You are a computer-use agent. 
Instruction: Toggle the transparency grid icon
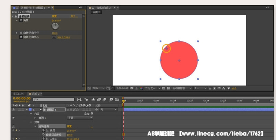168,88
